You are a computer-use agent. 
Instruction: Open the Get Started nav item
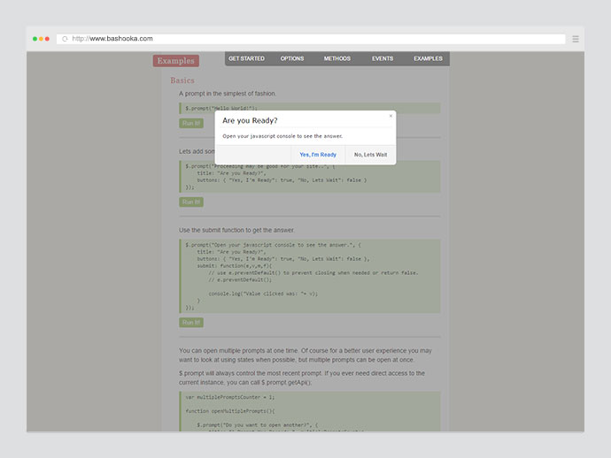click(x=246, y=58)
